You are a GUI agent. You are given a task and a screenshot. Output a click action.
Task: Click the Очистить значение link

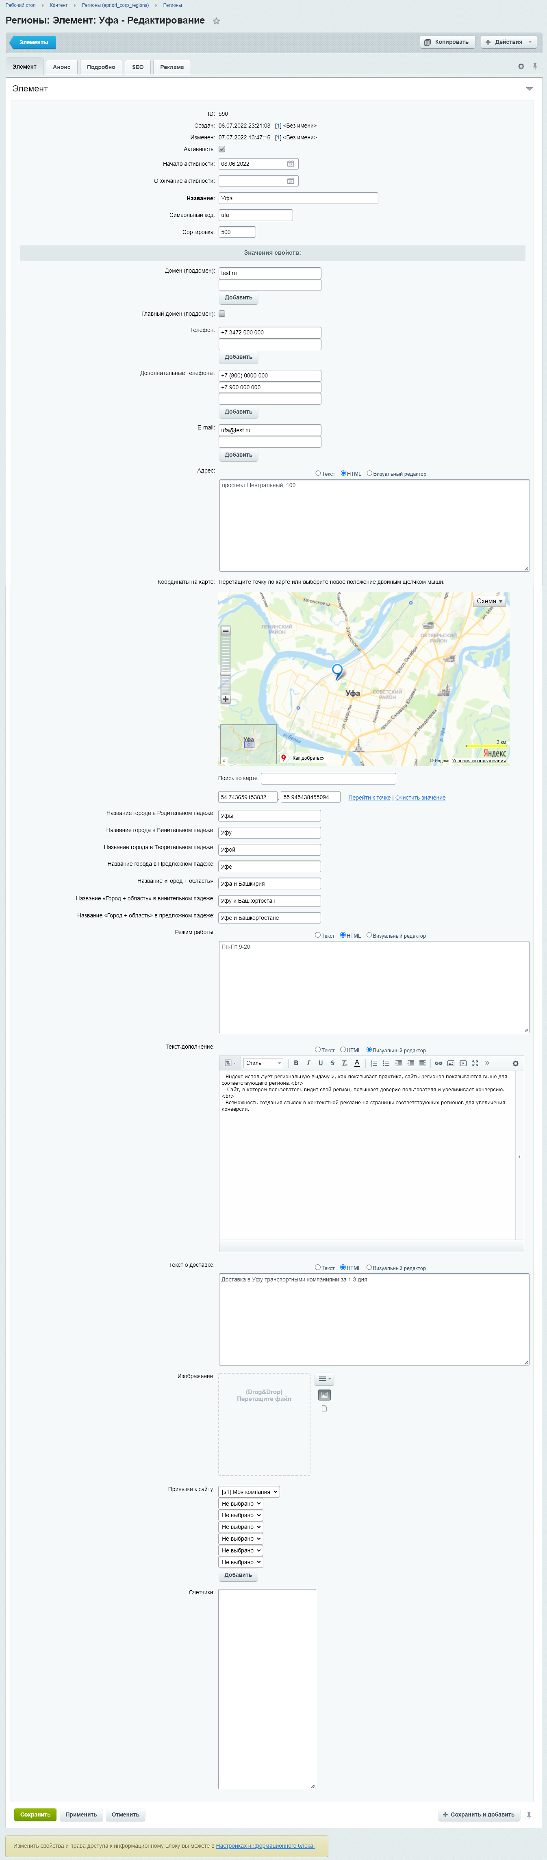[x=420, y=798]
